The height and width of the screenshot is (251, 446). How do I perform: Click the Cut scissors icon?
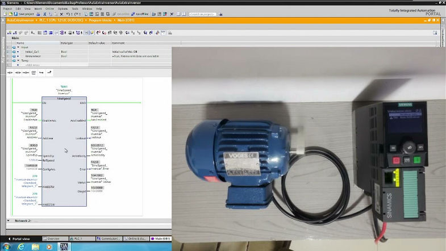click(x=45, y=14)
